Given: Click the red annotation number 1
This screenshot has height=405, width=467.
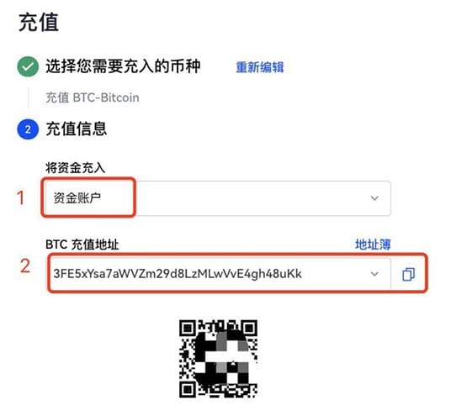Looking at the screenshot, I should point(20,197).
